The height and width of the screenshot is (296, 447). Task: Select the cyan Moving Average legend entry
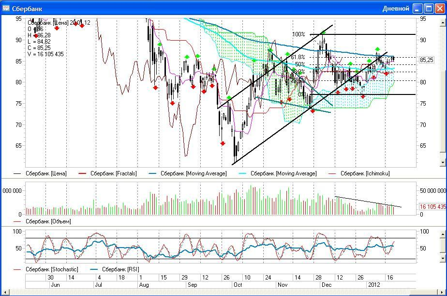click(x=278, y=173)
